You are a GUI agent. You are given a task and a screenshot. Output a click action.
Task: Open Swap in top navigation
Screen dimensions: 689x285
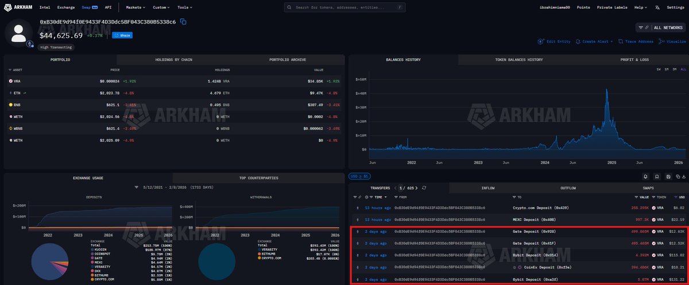click(90, 7)
